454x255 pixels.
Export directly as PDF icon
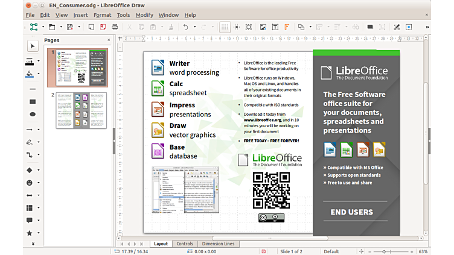coord(102,27)
